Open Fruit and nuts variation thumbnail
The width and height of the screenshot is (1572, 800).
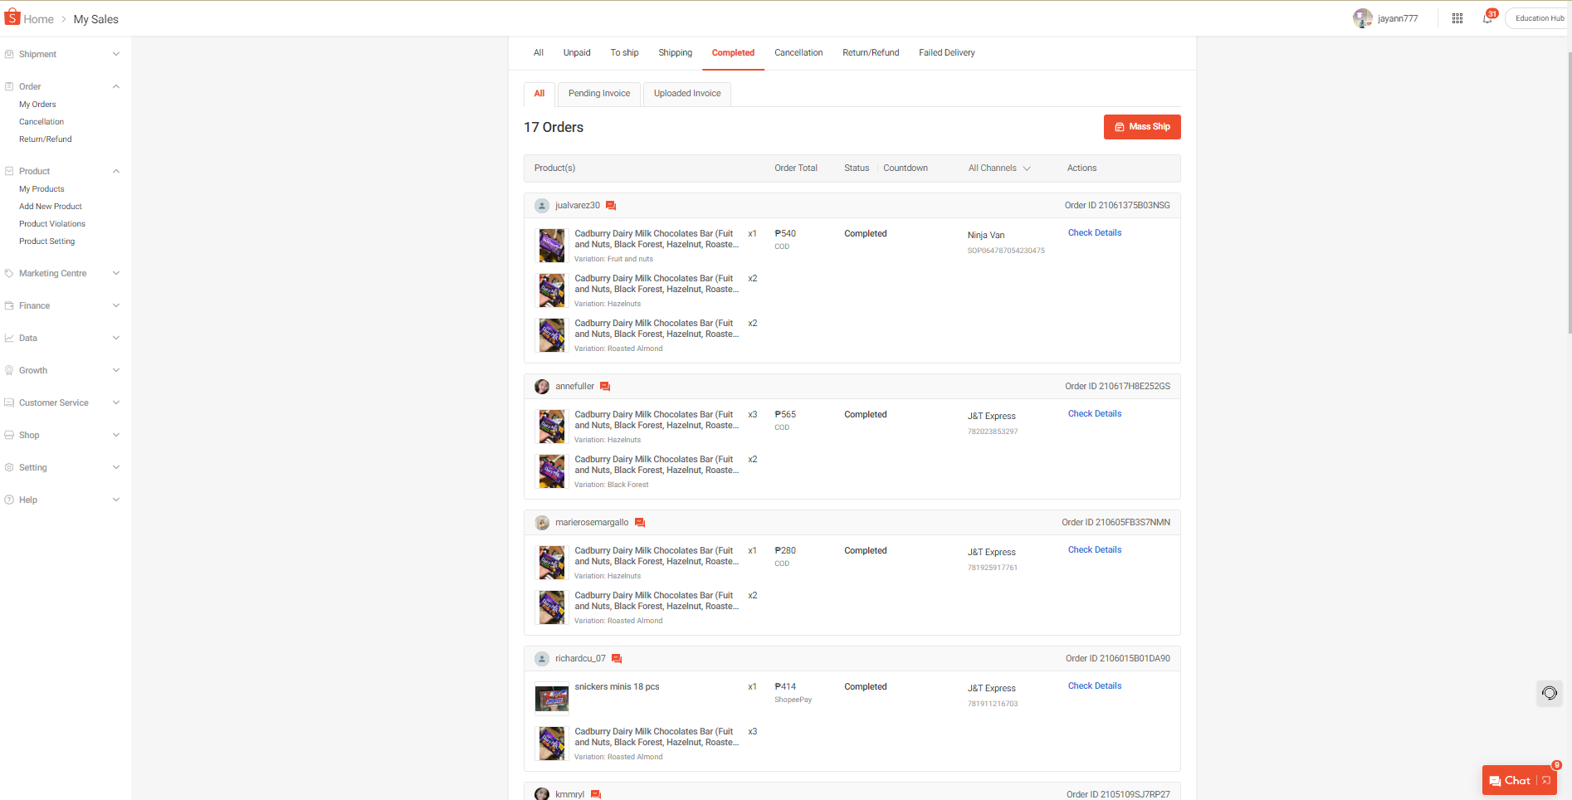pyautogui.click(x=552, y=246)
